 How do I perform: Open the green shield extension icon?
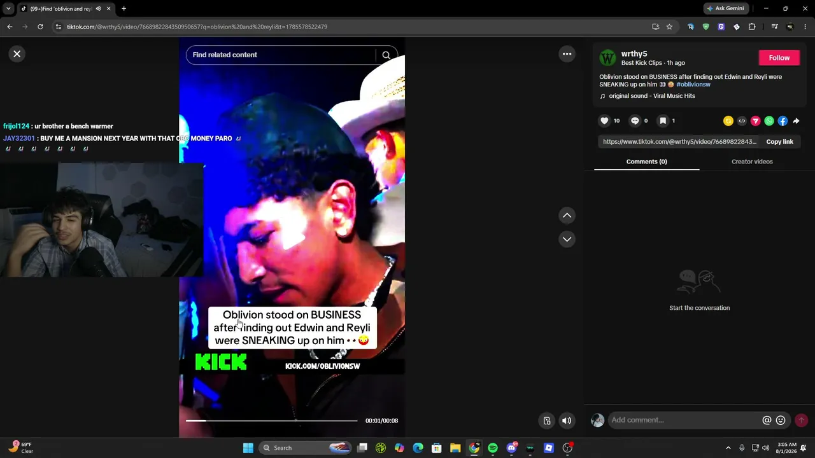click(705, 27)
